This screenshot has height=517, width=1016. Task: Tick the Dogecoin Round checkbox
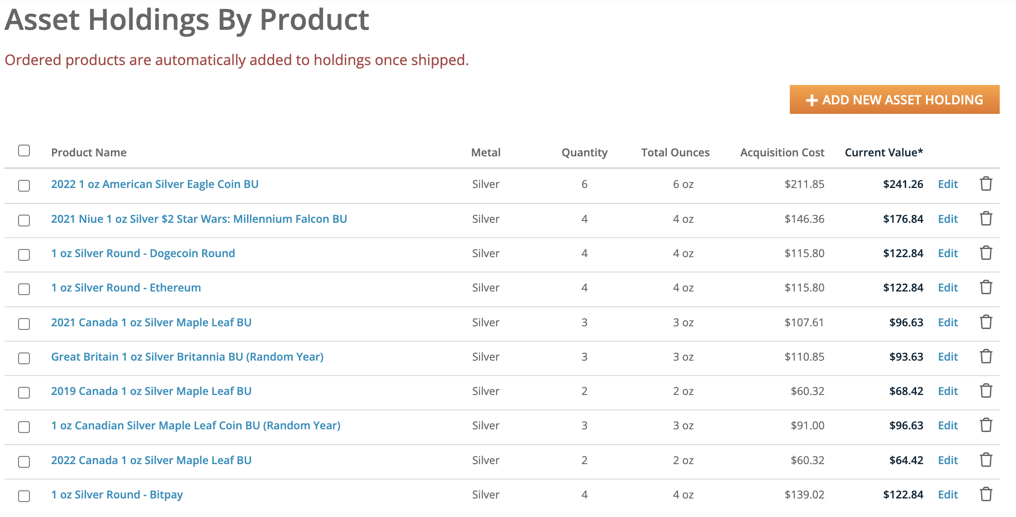pyautogui.click(x=24, y=255)
